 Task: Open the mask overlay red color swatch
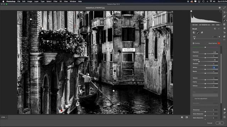(219, 43)
